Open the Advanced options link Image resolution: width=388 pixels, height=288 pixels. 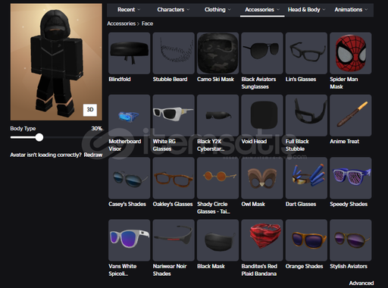[x=361, y=283]
